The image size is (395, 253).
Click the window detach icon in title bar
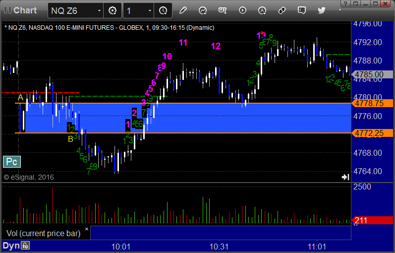356,3
